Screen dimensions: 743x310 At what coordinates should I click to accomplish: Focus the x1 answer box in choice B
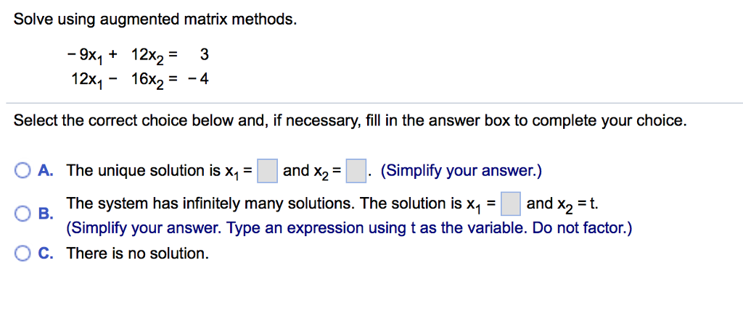pyautogui.click(x=511, y=204)
